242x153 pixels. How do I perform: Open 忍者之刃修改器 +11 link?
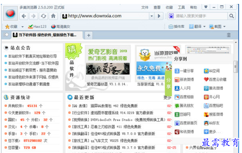tap(116, 127)
